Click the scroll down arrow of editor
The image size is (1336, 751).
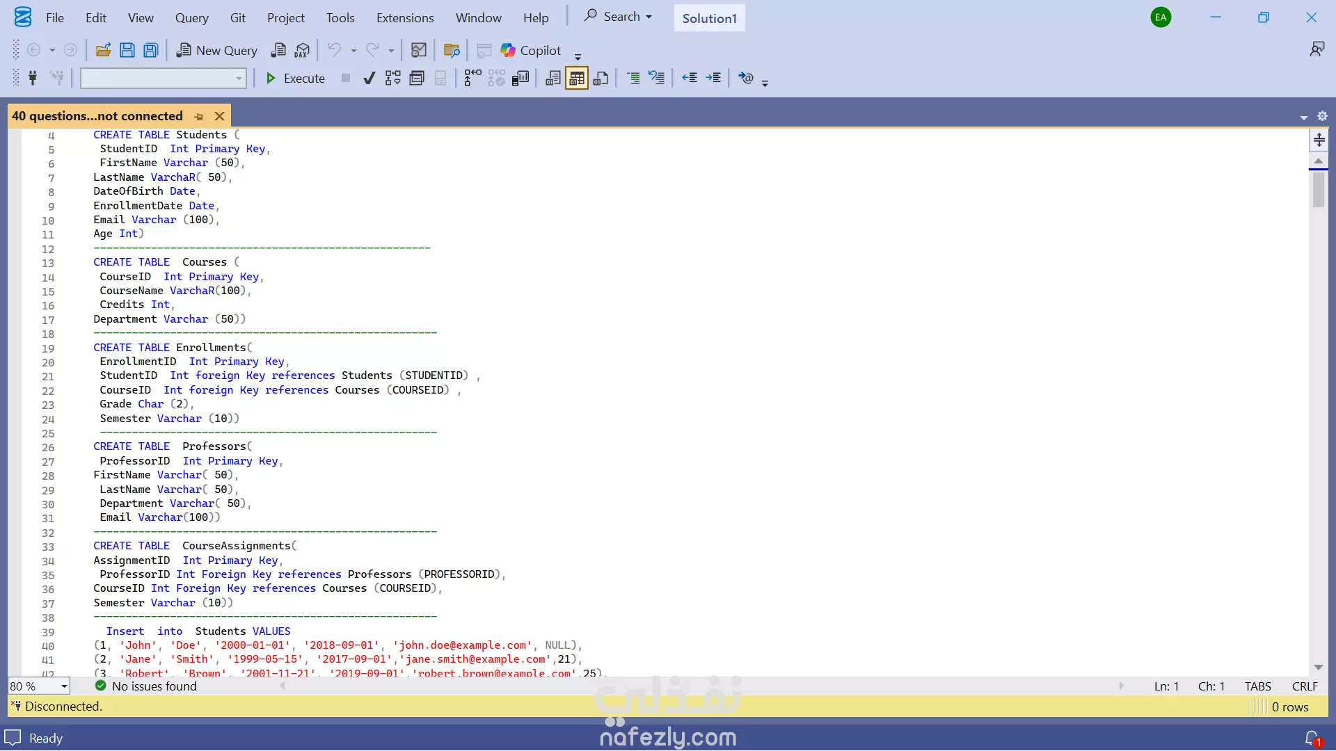click(1319, 668)
